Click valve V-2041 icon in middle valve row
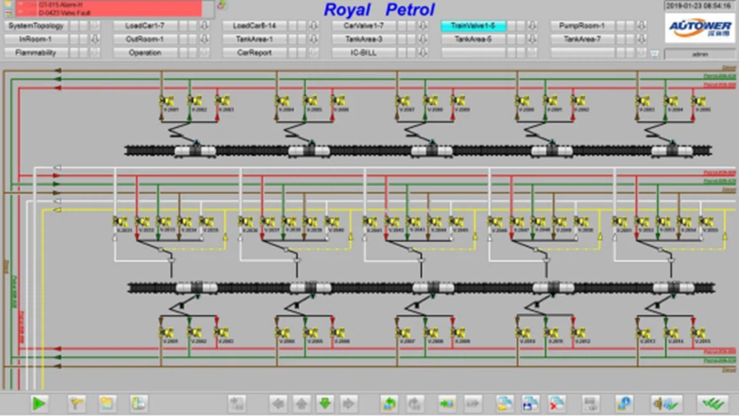Image resolution: width=739 pixels, height=417 pixels. pyautogui.click(x=370, y=222)
